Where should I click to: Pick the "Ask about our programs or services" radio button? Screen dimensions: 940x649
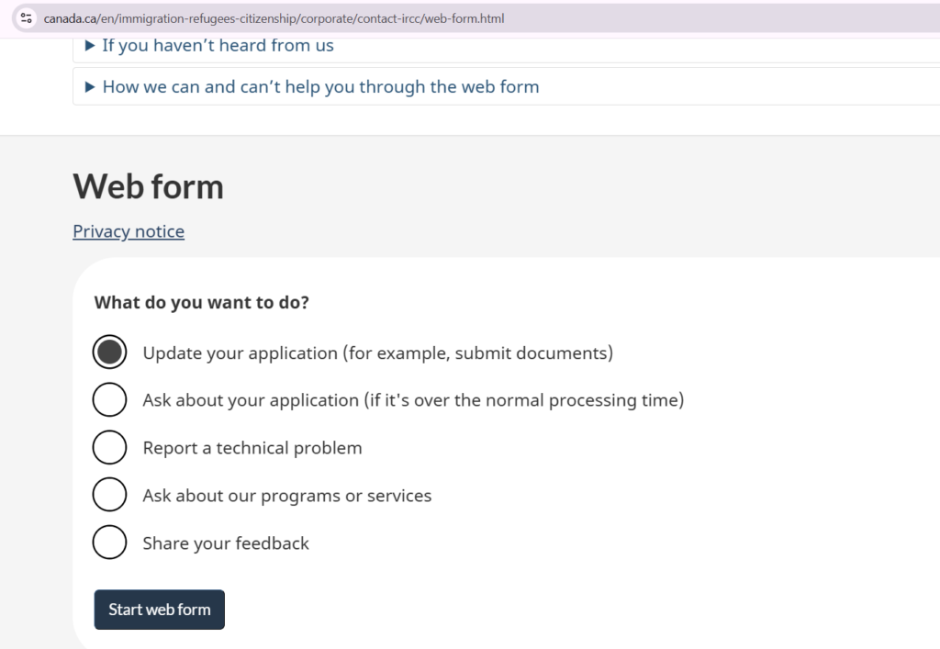tap(109, 496)
